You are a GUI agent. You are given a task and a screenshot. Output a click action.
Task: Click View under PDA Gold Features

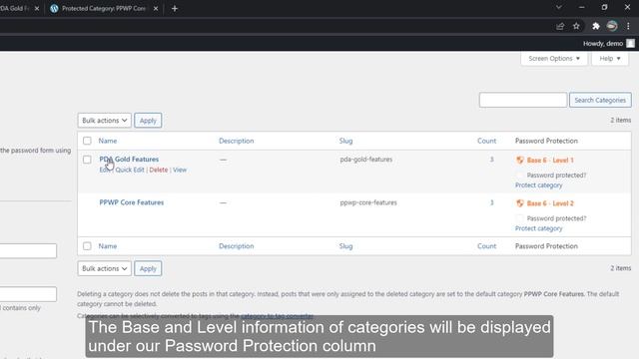(180, 170)
